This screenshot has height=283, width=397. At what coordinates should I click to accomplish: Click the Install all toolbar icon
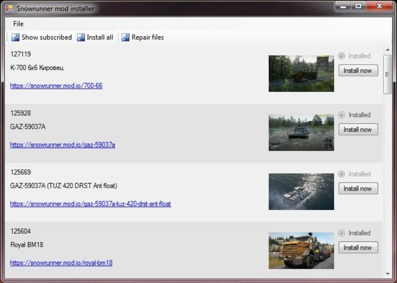[x=80, y=37]
